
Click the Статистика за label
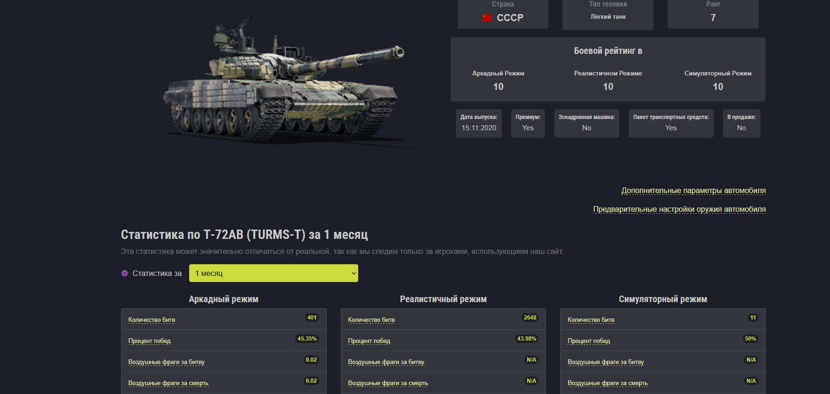tap(157, 273)
